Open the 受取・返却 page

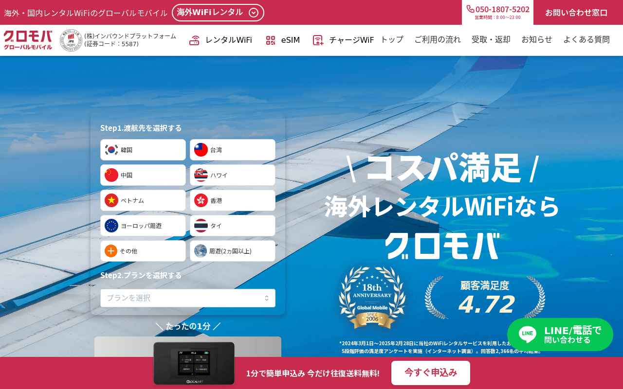point(491,40)
